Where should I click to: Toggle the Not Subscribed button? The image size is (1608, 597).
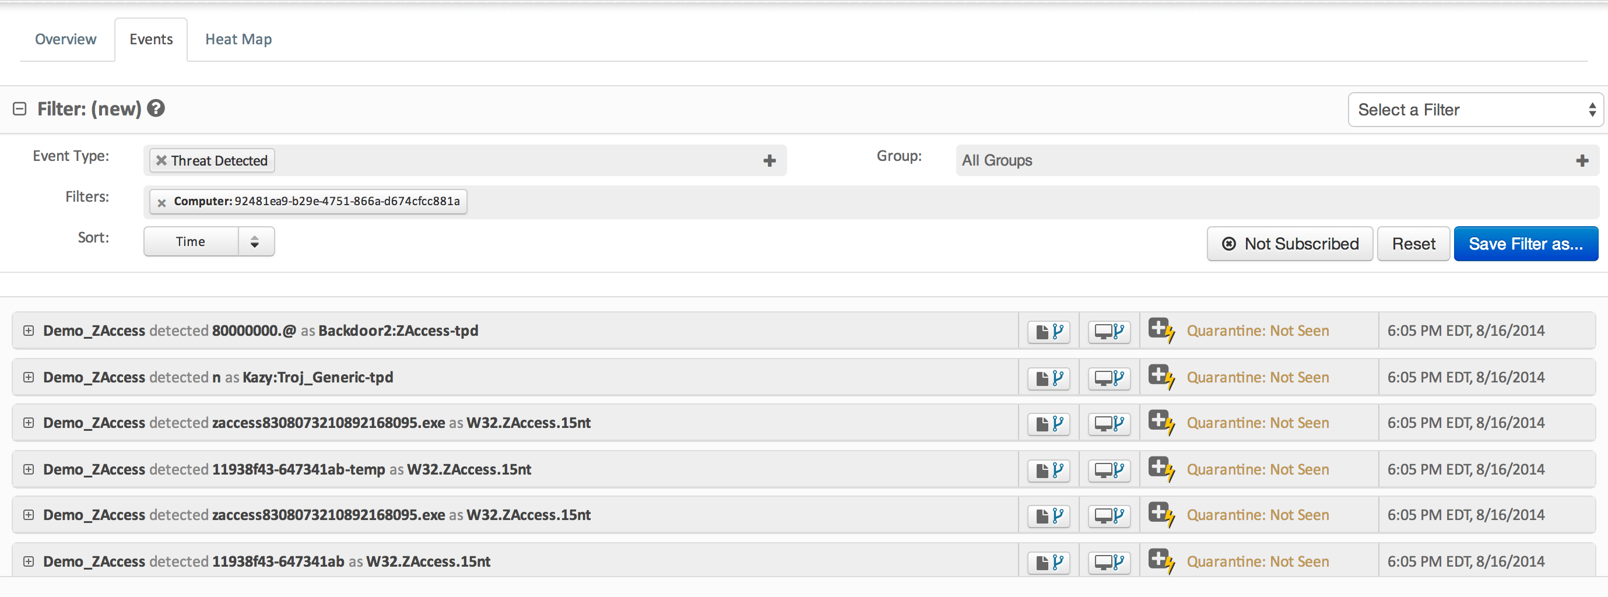(x=1289, y=244)
